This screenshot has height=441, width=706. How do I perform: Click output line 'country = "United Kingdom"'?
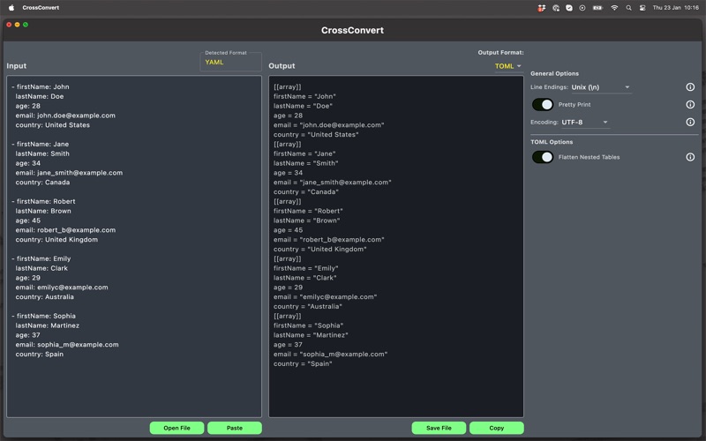(320, 250)
